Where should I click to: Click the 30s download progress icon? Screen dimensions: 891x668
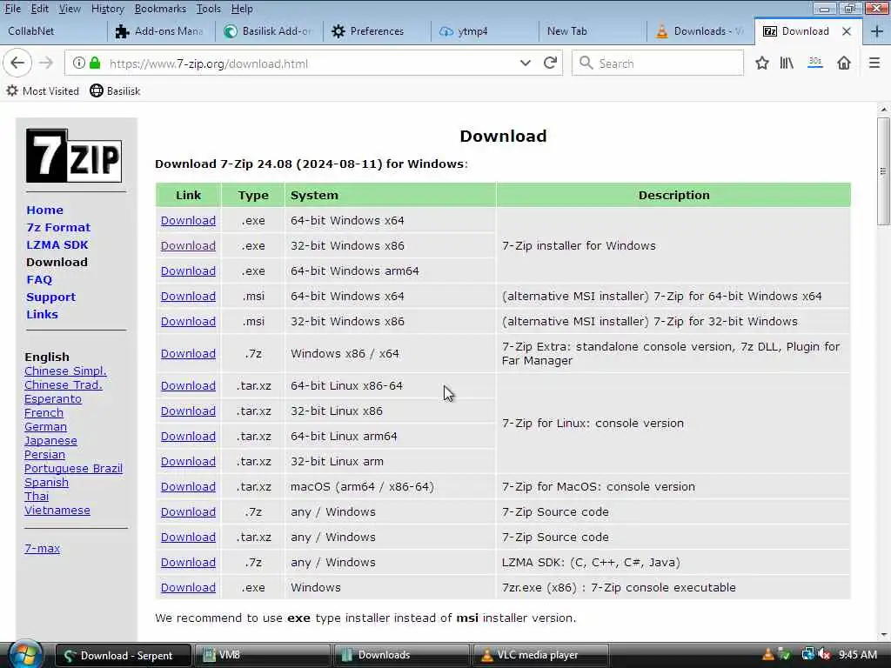(815, 63)
